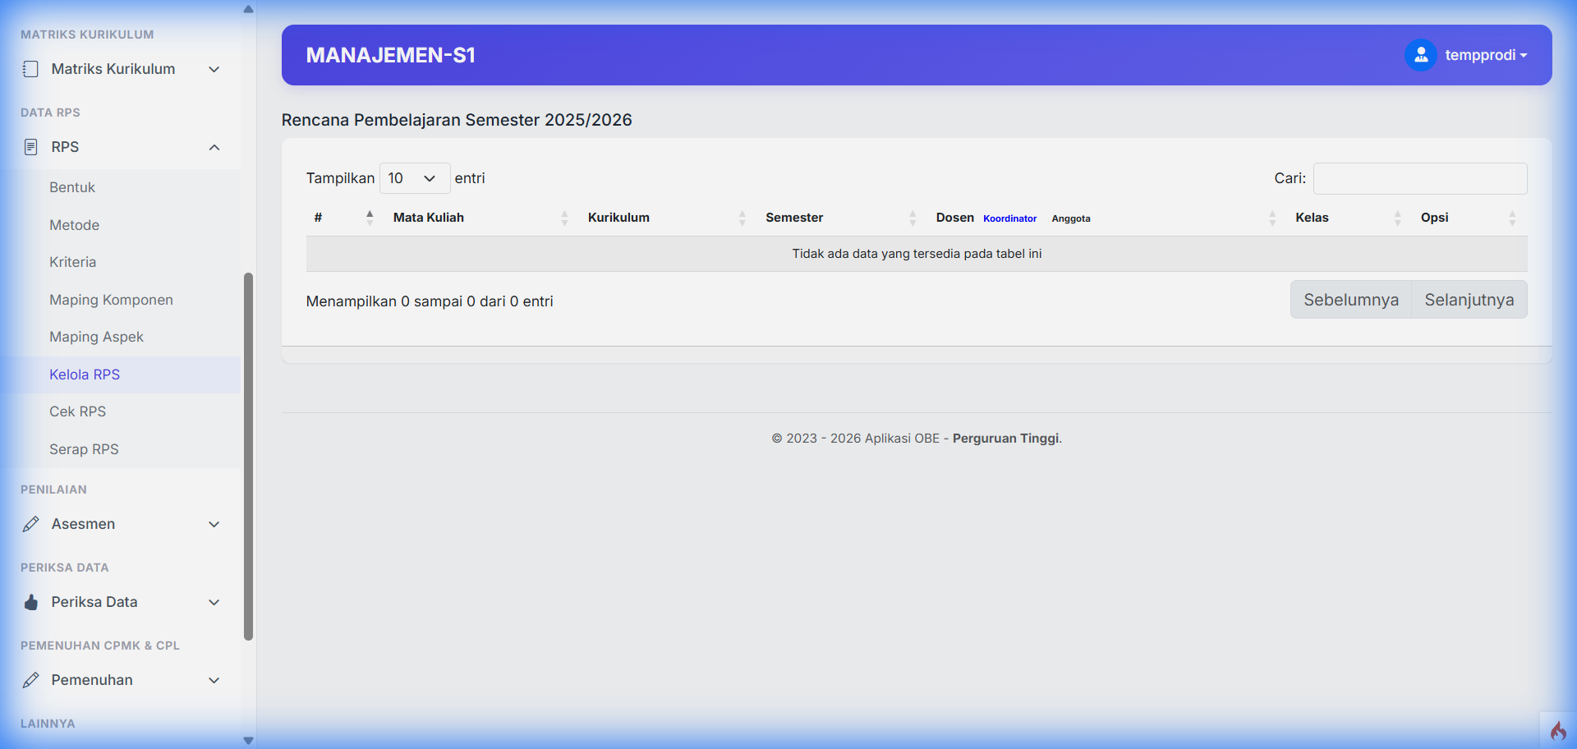Click the Sebelumnya pagination button

point(1350,300)
